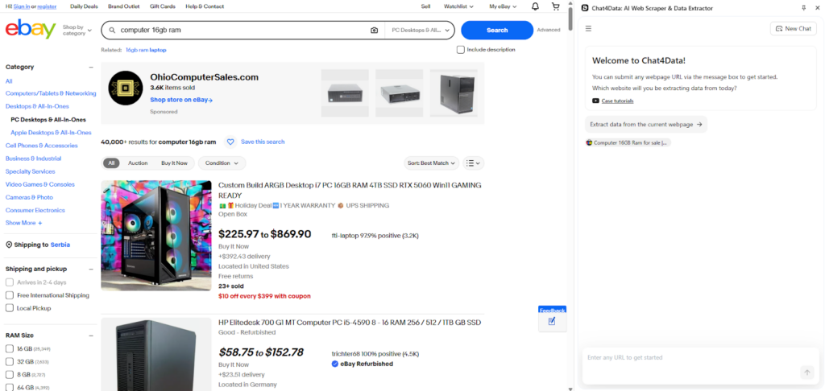Screen dimensions: 825x391
Task: Collapse the Shipping and pickup section
Action: [x=91, y=269]
